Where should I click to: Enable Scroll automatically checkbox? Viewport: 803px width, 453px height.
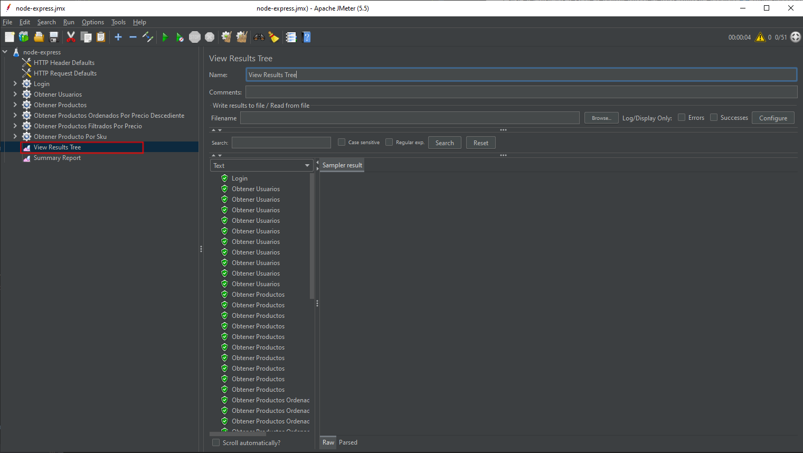point(216,442)
